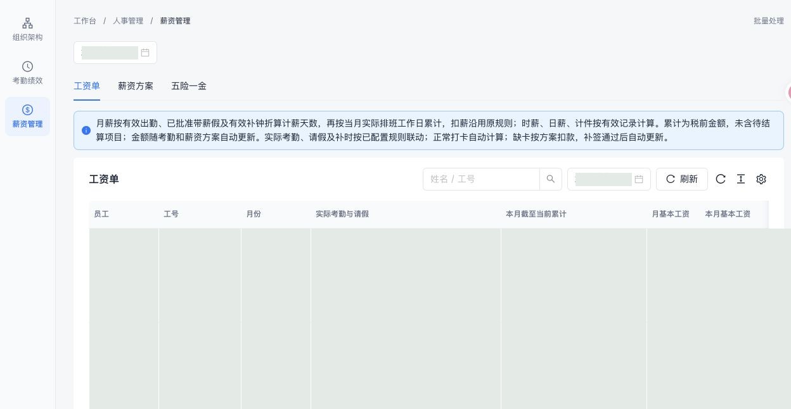791x409 pixels.
Task: Go to 人事管理 breadcrumb
Action: (128, 21)
